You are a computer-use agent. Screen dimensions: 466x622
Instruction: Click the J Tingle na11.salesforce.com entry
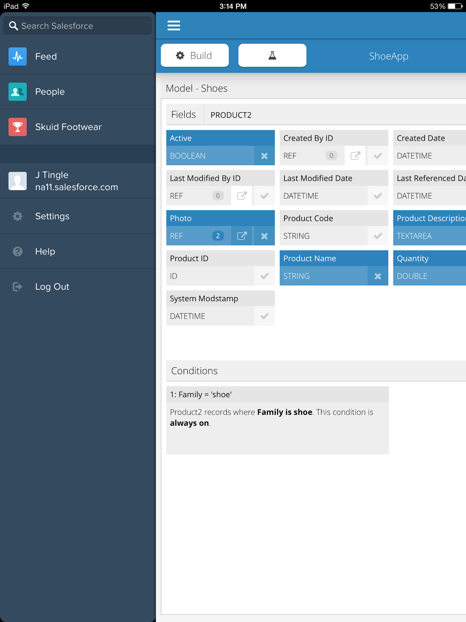point(78,181)
